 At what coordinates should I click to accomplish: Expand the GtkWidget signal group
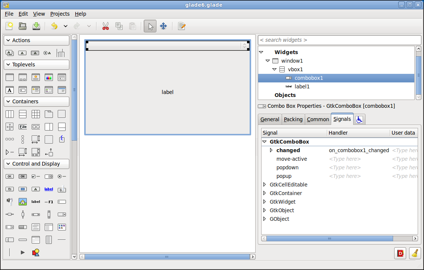(x=265, y=201)
